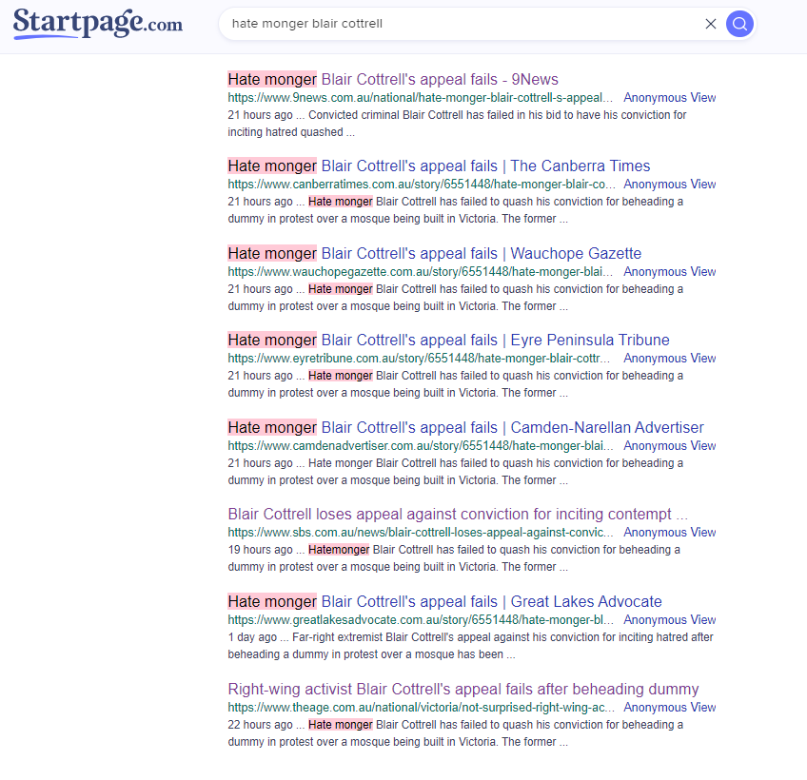Open the Camden-Narellan Advertiser result title

pos(465,427)
